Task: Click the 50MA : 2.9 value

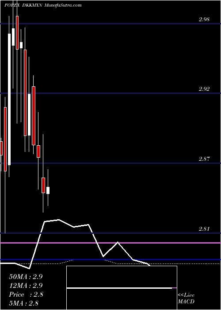Action: (x=26, y=277)
